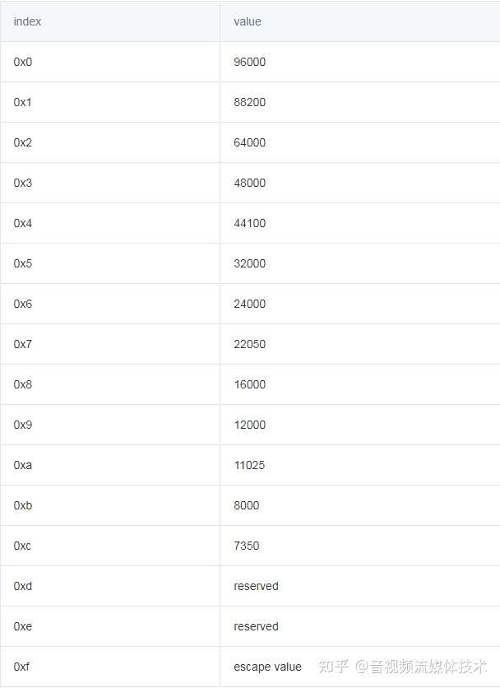Click the 22050 value cell

[249, 344]
